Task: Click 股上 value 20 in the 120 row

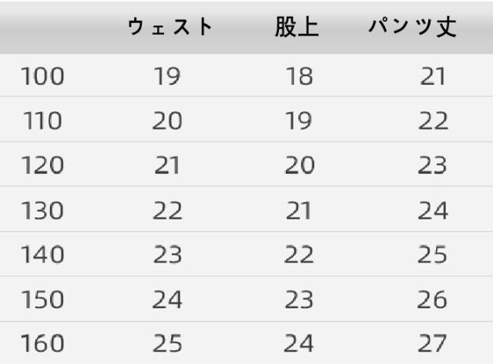Action: [x=298, y=166]
